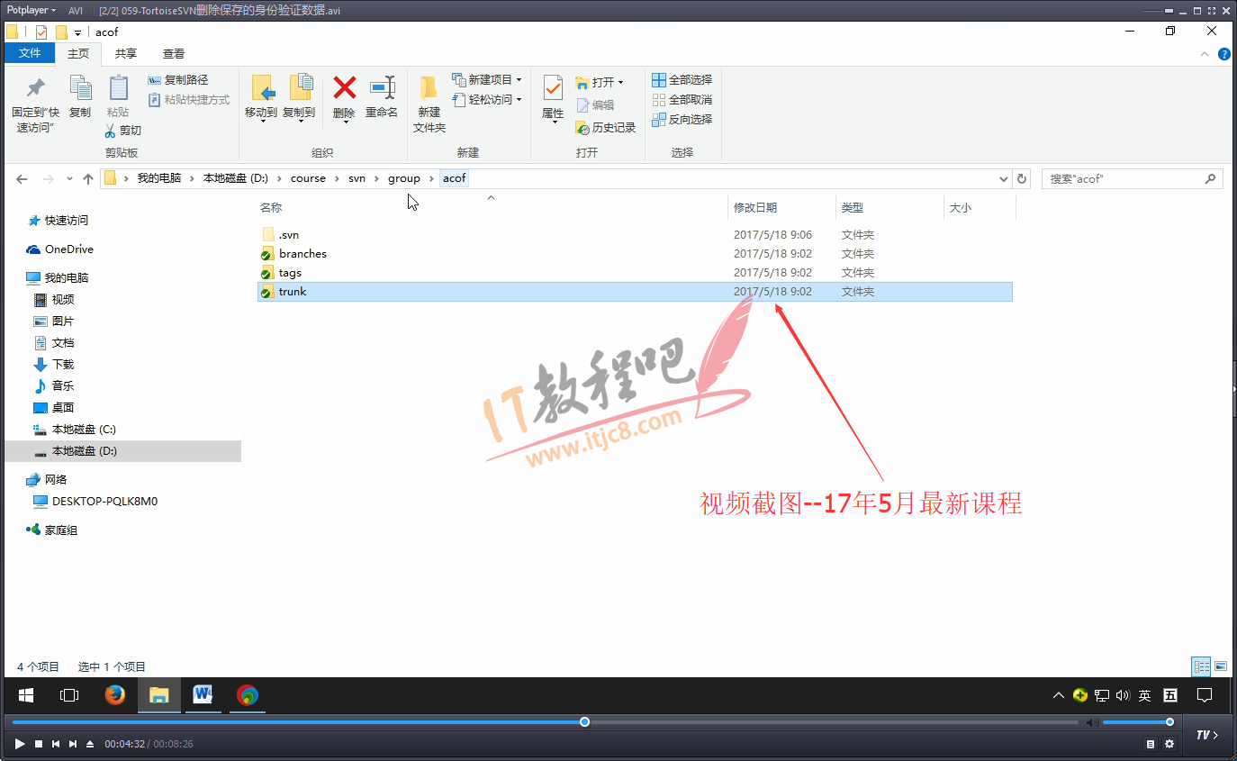Switch to the Share ribbon tab
This screenshot has width=1237, height=761.
126,54
